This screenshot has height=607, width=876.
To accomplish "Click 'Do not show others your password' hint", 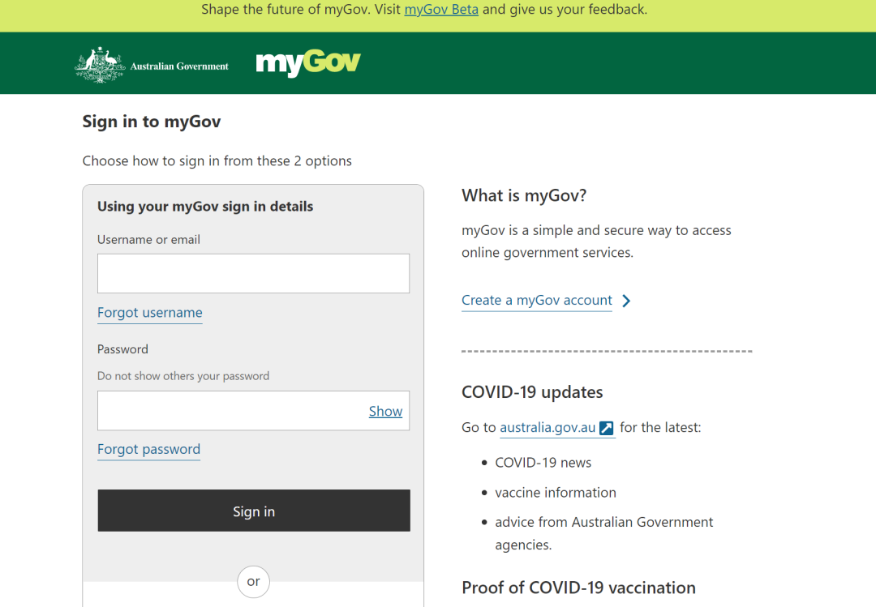I will pyautogui.click(x=183, y=376).
